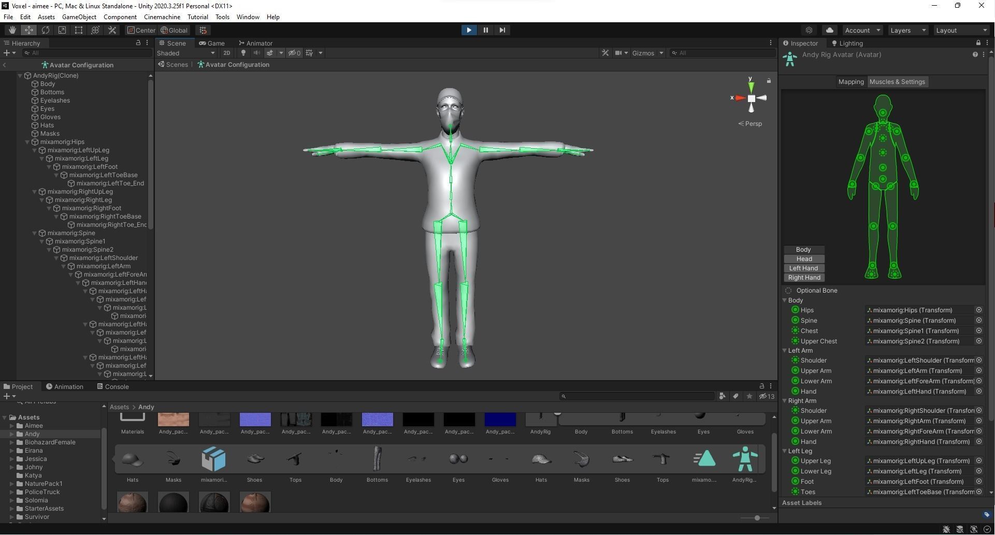Select BiohazardFemale folder in Assets

point(50,442)
